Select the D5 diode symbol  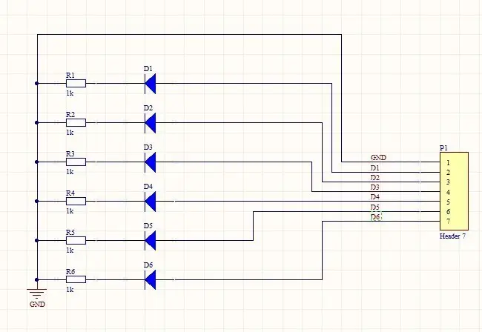pos(151,241)
